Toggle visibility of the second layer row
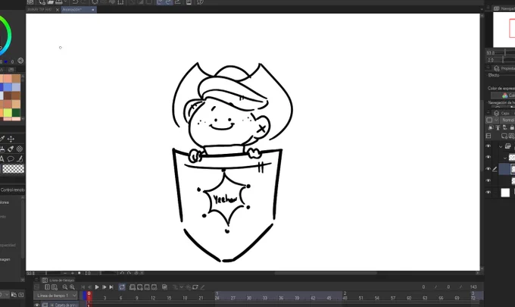515x307 pixels. [488, 158]
